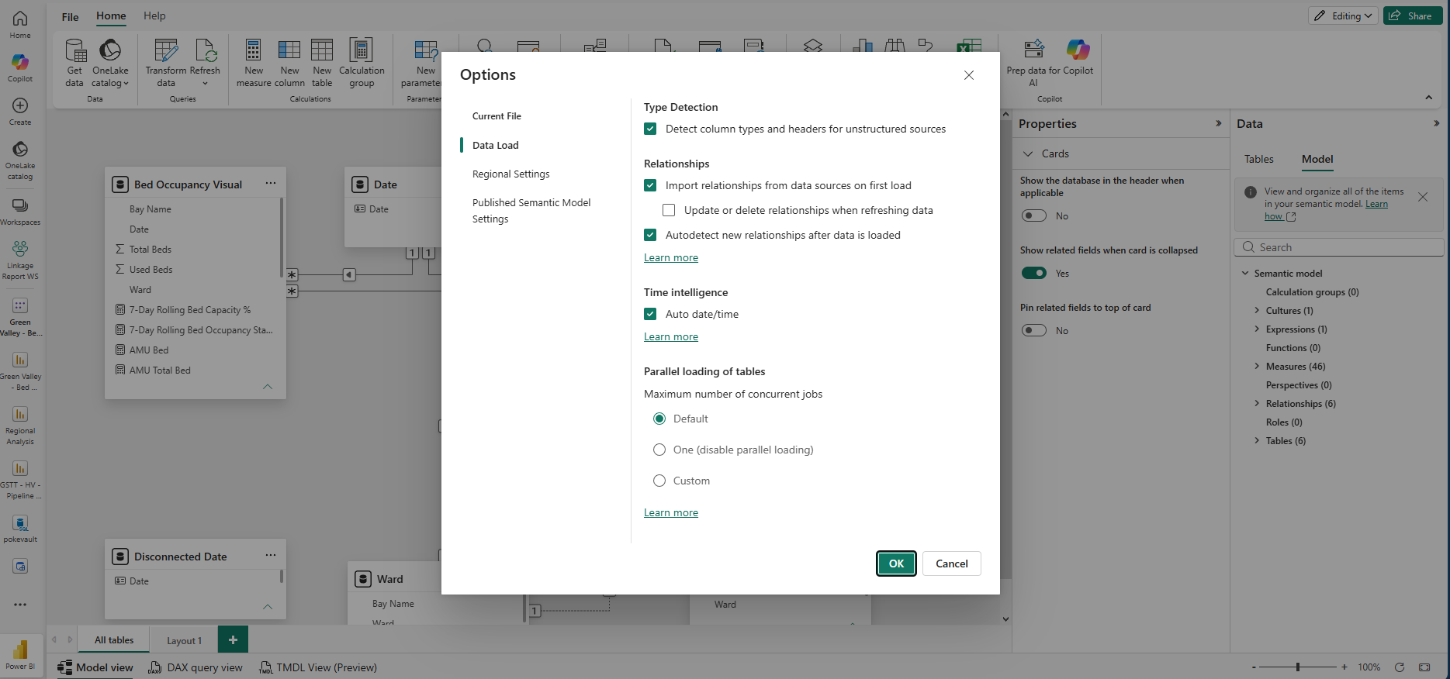Click the Share button

pyautogui.click(x=1412, y=16)
